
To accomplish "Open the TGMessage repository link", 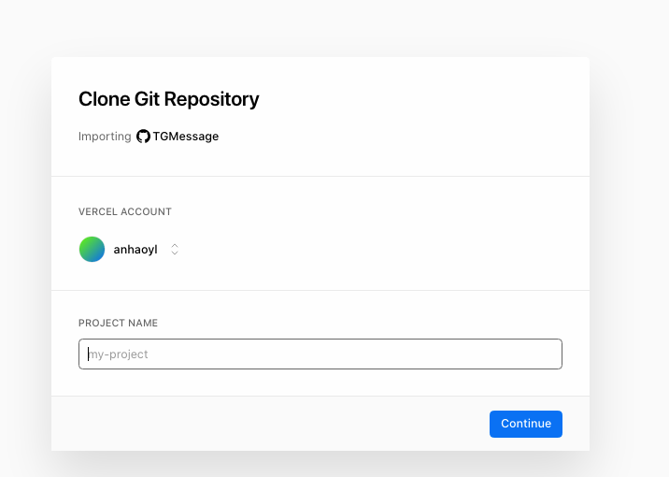I will click(186, 137).
